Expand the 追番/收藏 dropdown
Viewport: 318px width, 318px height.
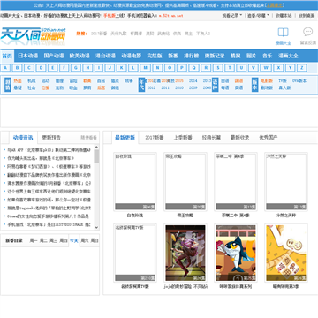pos(258,15)
